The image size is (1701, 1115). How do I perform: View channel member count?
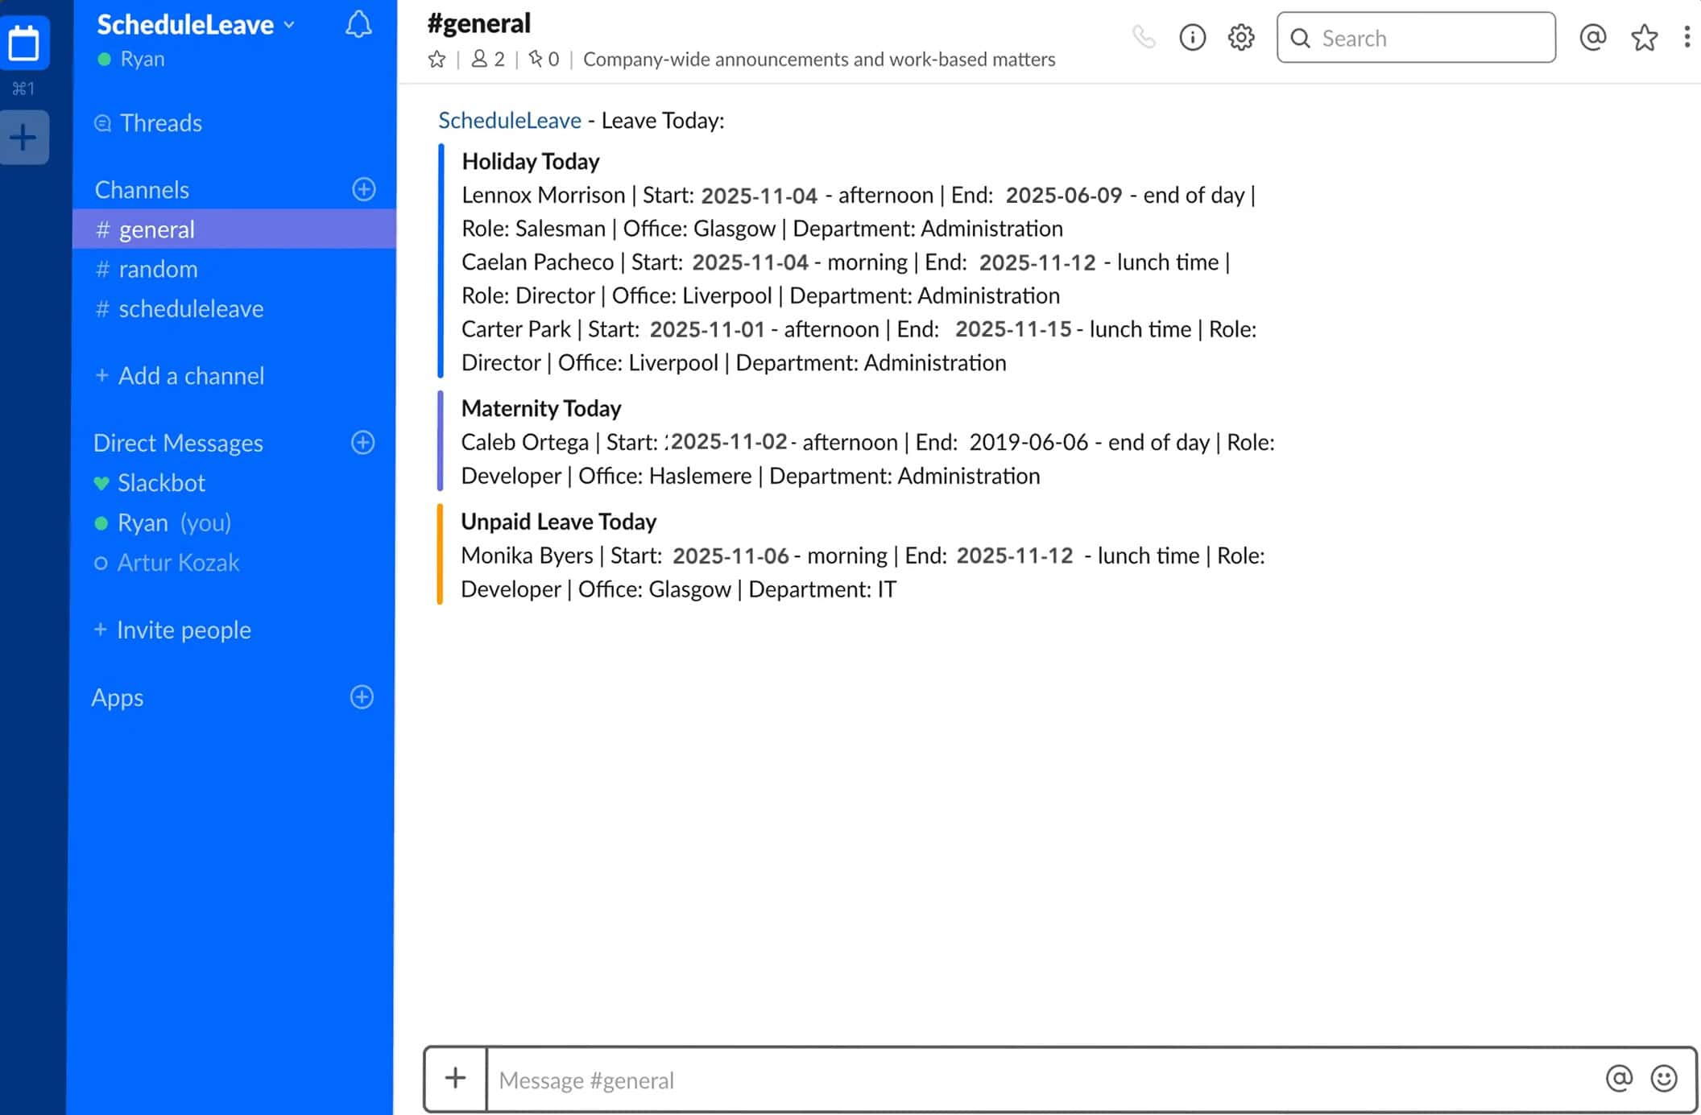(x=488, y=59)
